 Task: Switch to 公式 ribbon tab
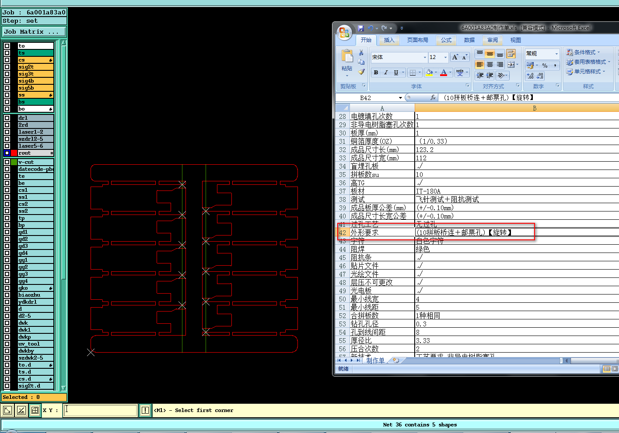(446, 40)
